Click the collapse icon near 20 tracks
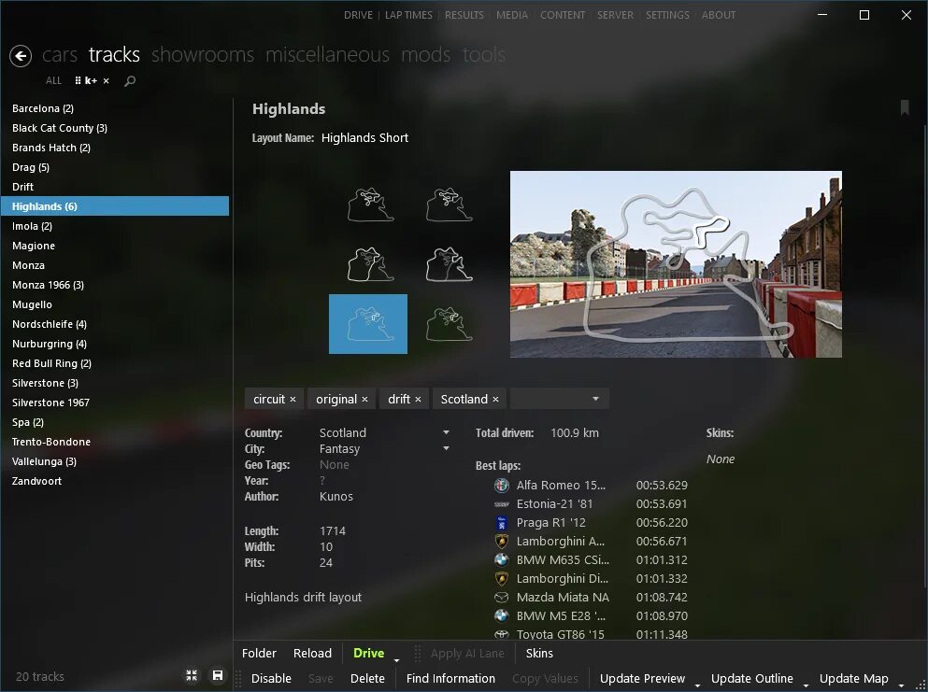 click(192, 675)
